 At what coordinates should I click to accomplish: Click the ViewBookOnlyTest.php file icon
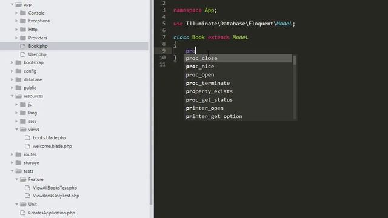point(28,196)
